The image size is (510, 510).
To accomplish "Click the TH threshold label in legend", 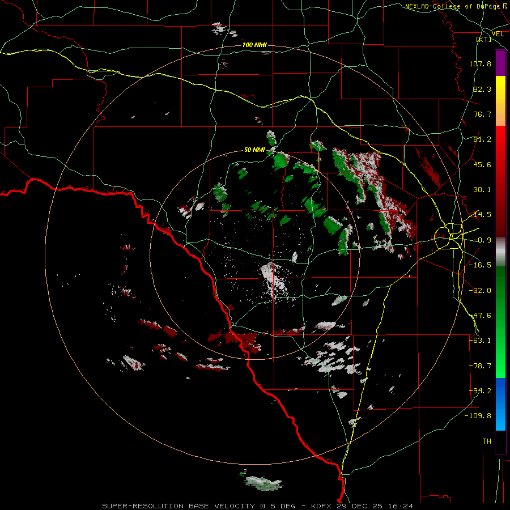I will (487, 441).
